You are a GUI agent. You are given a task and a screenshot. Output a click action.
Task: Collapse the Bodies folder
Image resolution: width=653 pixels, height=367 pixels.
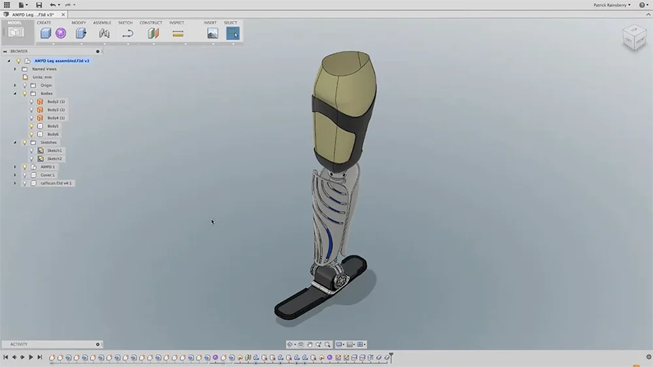click(15, 93)
